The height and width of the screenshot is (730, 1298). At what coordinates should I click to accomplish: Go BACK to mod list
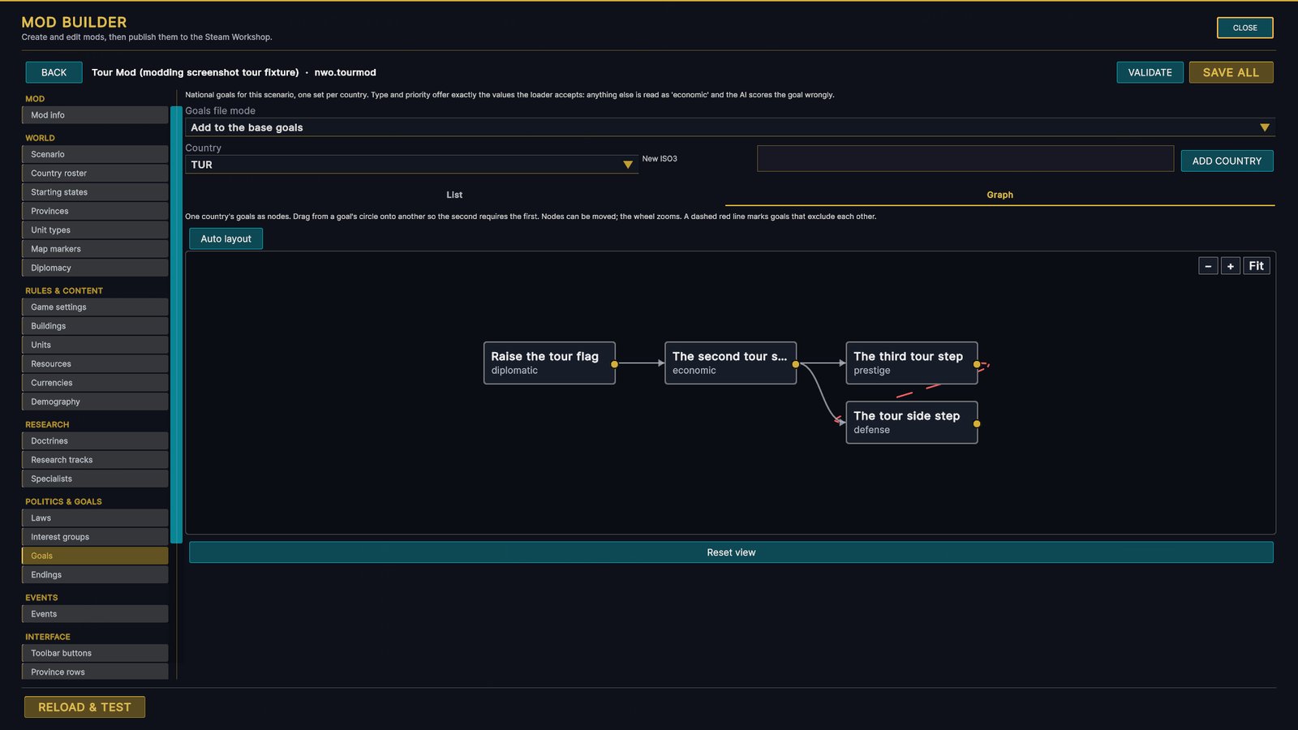pos(54,72)
